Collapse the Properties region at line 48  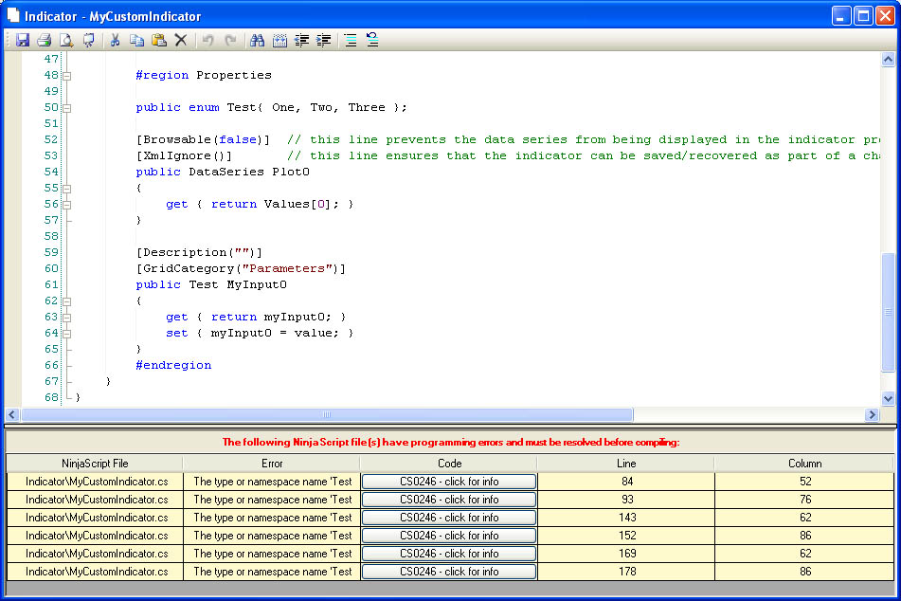tap(67, 76)
